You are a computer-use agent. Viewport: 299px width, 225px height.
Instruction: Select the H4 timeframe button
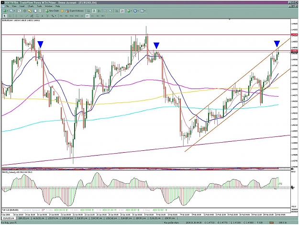87,16
